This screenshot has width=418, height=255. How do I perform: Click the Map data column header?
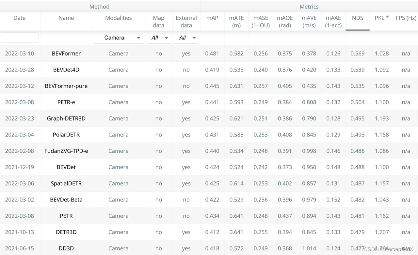pyautogui.click(x=158, y=22)
